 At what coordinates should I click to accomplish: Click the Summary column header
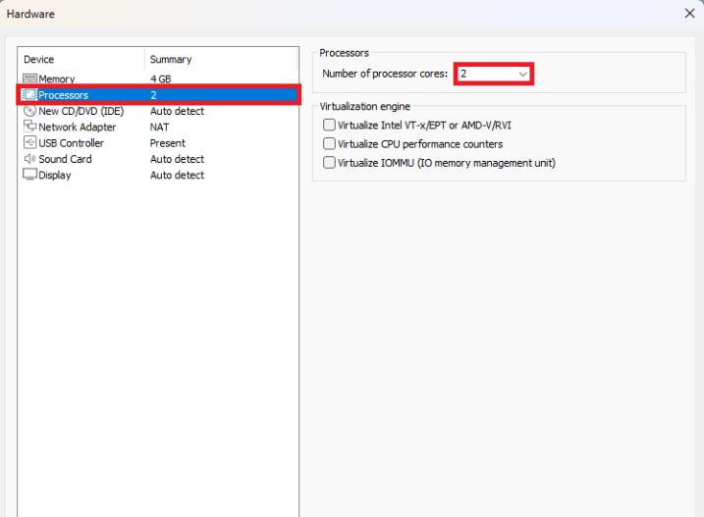pyautogui.click(x=171, y=60)
